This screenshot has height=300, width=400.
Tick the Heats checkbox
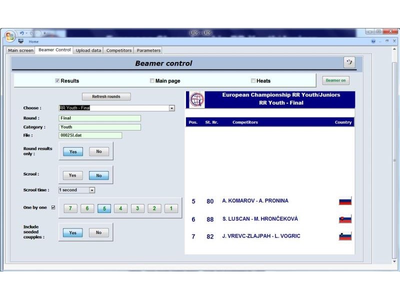coord(253,80)
